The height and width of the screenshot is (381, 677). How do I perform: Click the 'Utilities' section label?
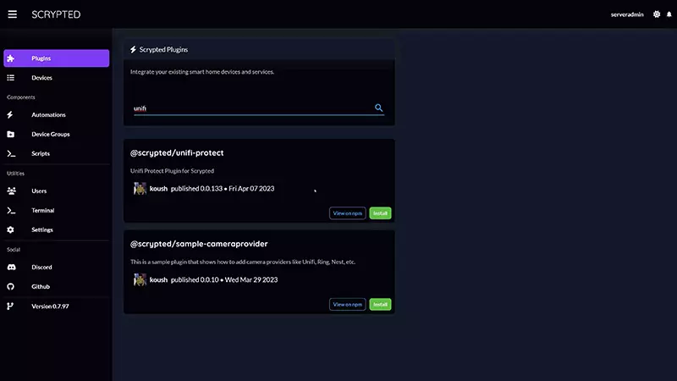coord(15,174)
